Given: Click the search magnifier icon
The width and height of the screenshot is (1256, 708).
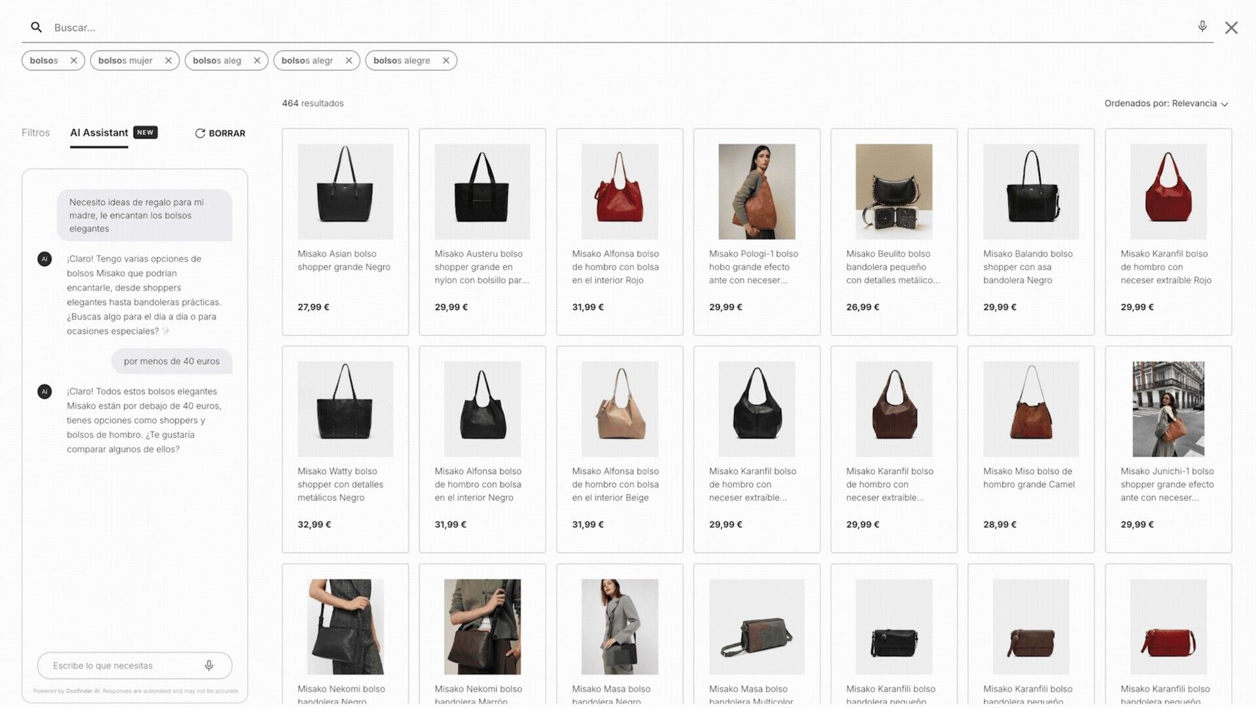Looking at the screenshot, I should click(x=37, y=27).
